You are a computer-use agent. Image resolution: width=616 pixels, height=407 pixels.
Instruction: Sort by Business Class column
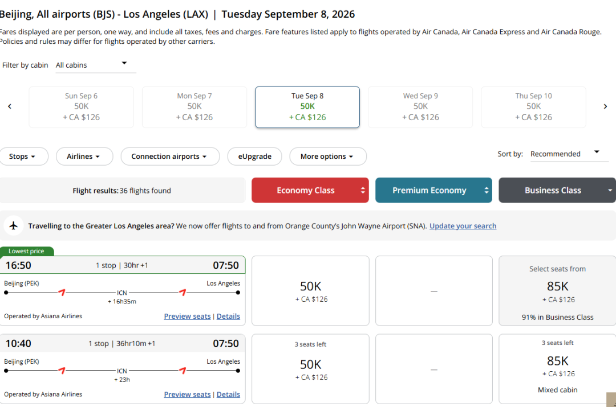tap(557, 190)
